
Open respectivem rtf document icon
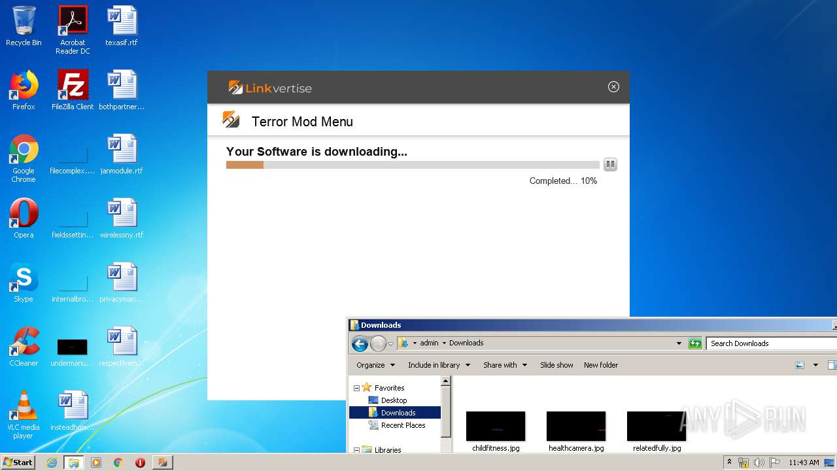pyautogui.click(x=122, y=347)
